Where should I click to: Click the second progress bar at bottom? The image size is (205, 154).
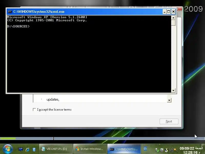coord(129,138)
